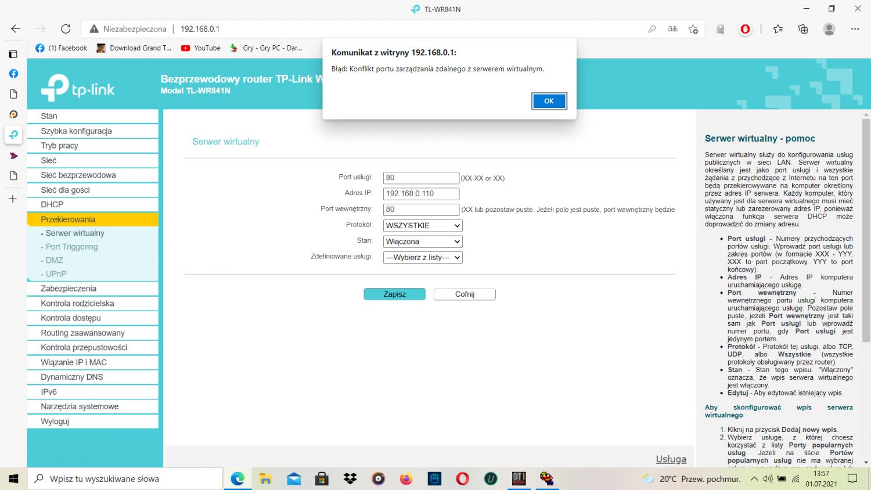The image size is (871, 490).
Task: Open Narzędzia systemowe menu
Action: tap(80, 406)
